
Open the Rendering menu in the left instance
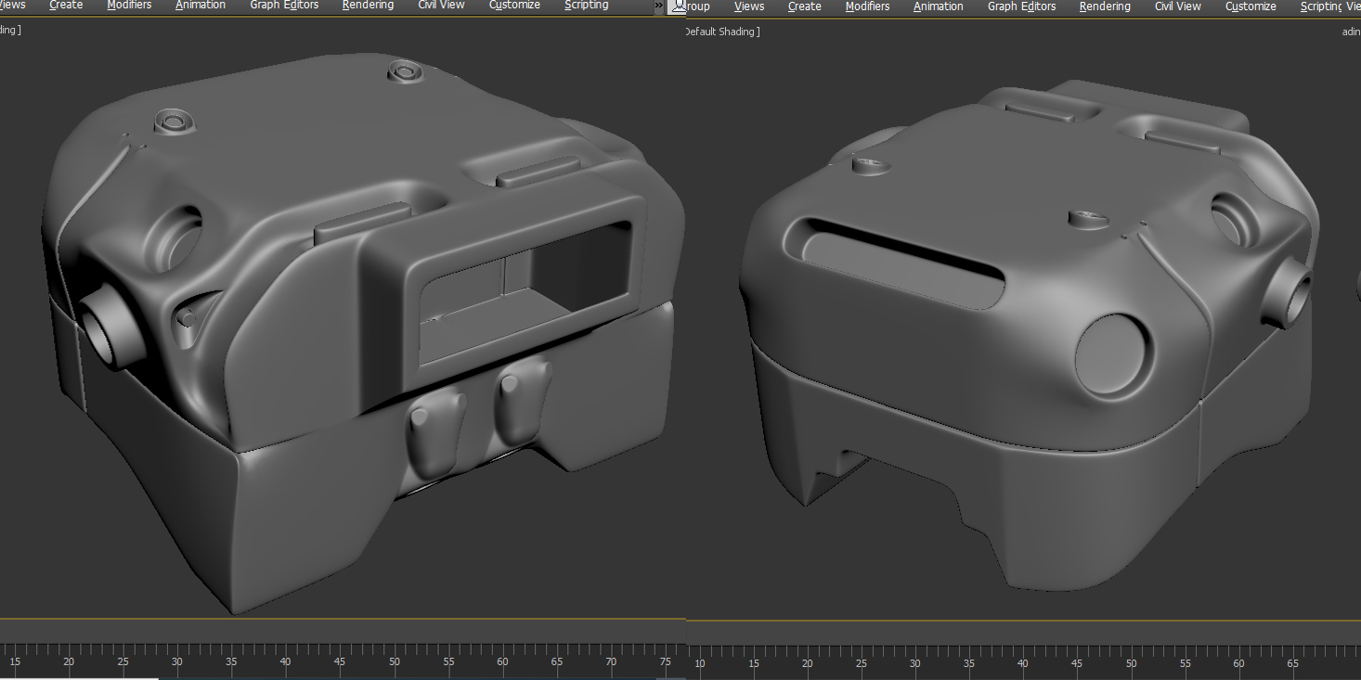(367, 6)
